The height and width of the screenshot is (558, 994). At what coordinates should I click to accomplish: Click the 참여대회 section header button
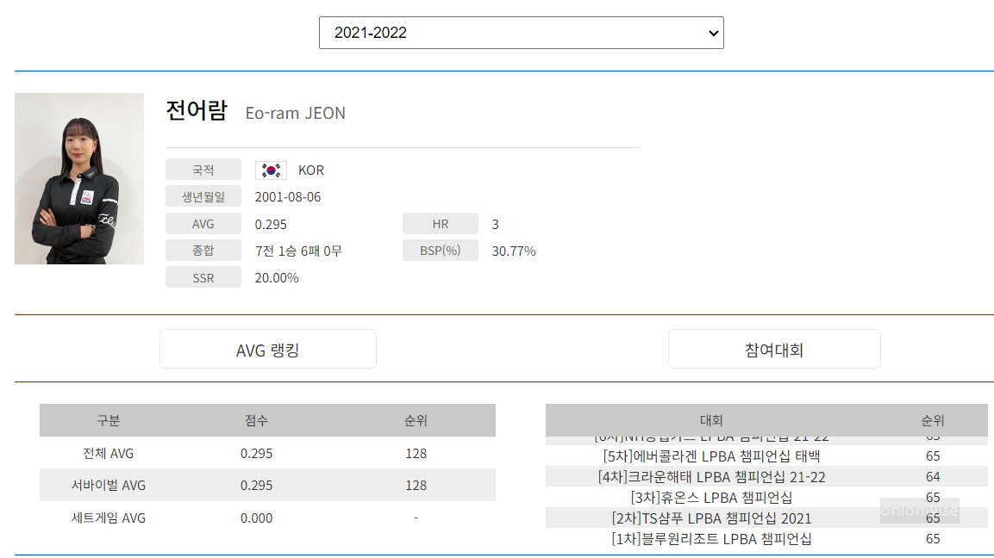click(773, 348)
